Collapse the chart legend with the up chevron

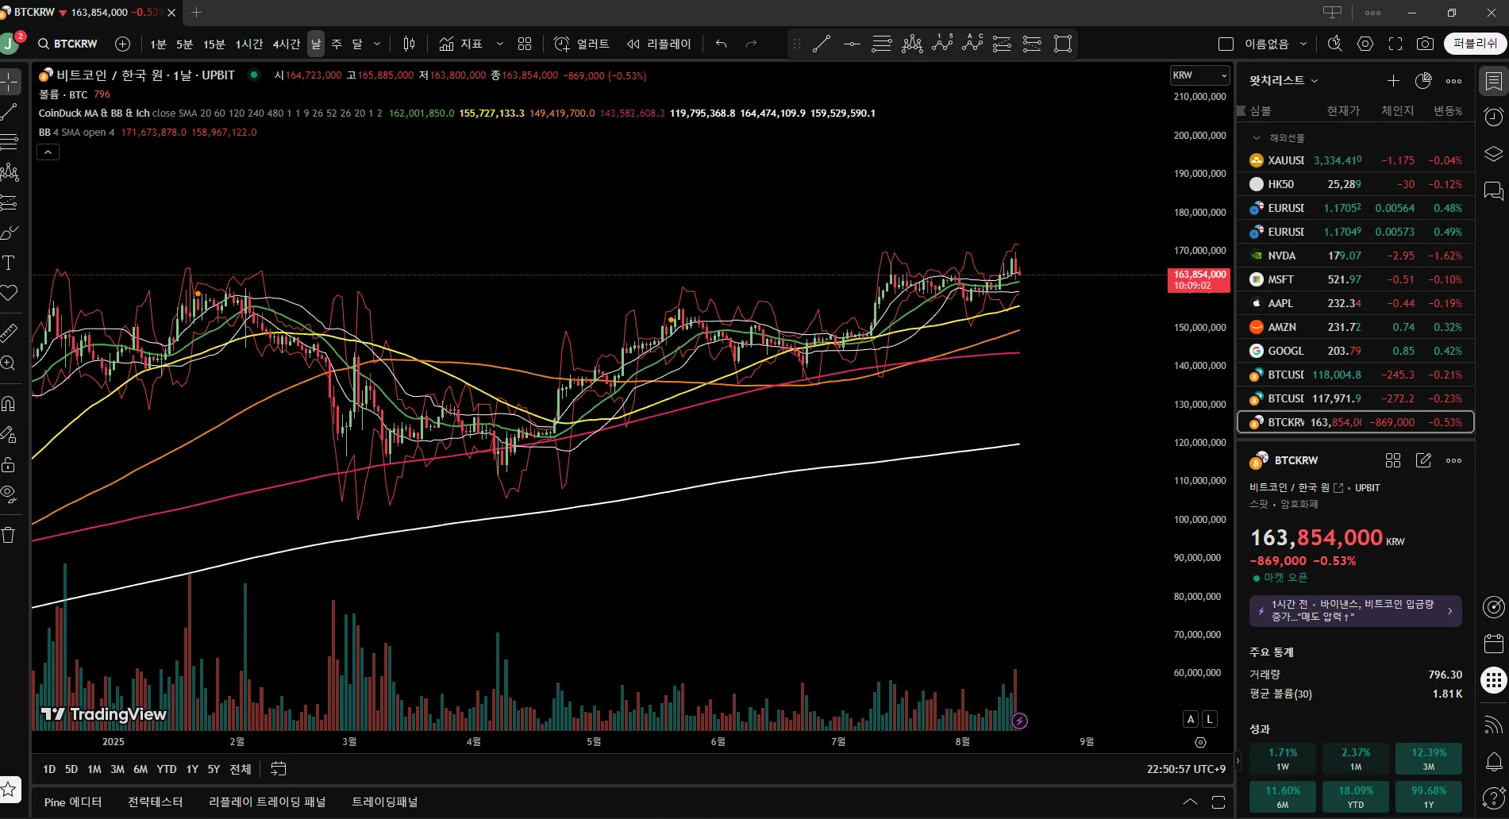tap(48, 152)
